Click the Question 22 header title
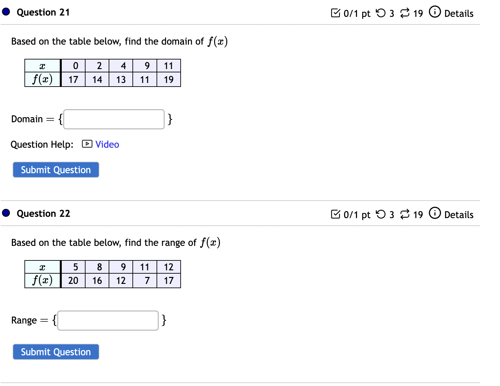The width and height of the screenshot is (500, 386). pyautogui.click(x=43, y=213)
